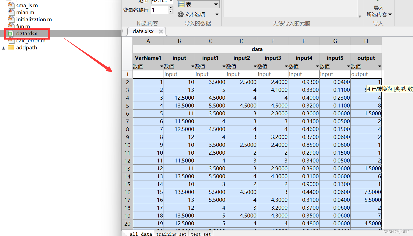Screen dimensions: 413x236
Task: Switch to the test set sheet tab
Action: 201,233
